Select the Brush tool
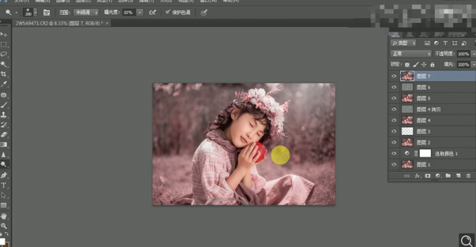 3,105
